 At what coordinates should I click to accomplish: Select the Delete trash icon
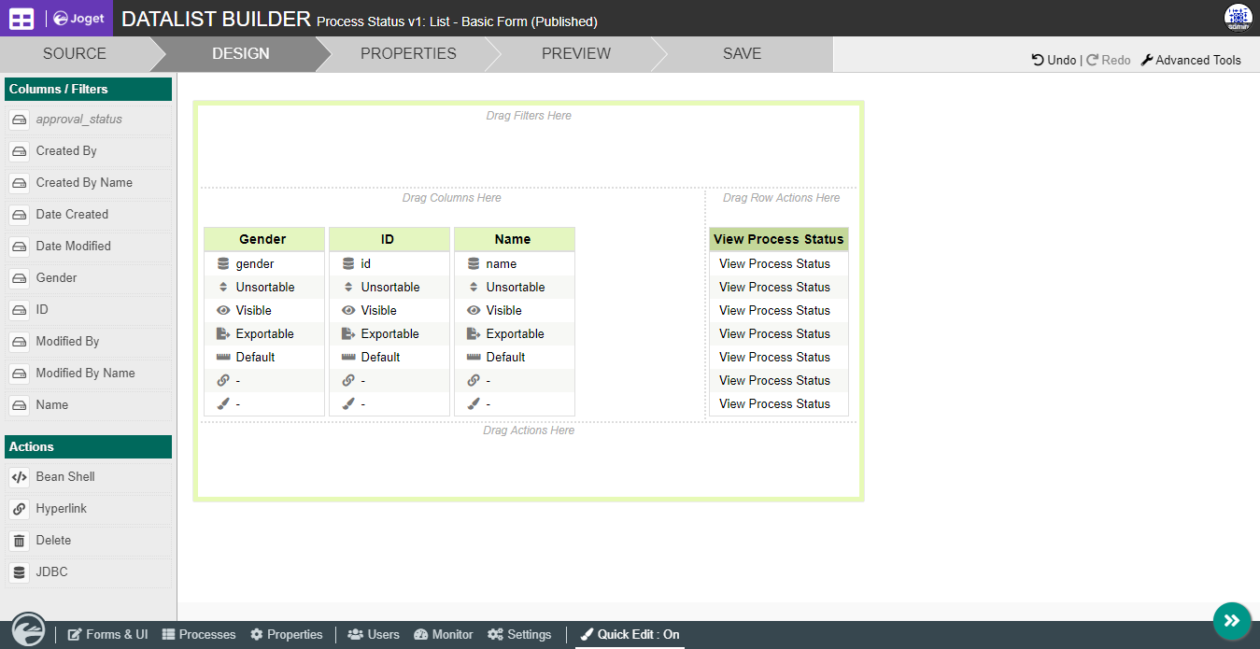pyautogui.click(x=20, y=541)
